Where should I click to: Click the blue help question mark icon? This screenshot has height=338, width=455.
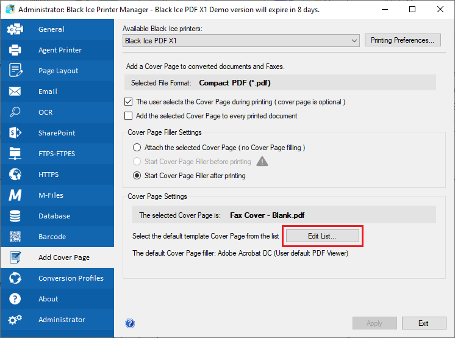click(x=130, y=323)
